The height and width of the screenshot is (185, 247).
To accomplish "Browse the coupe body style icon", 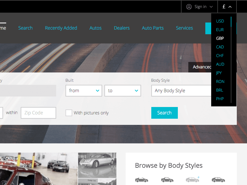I will tap(167, 180).
